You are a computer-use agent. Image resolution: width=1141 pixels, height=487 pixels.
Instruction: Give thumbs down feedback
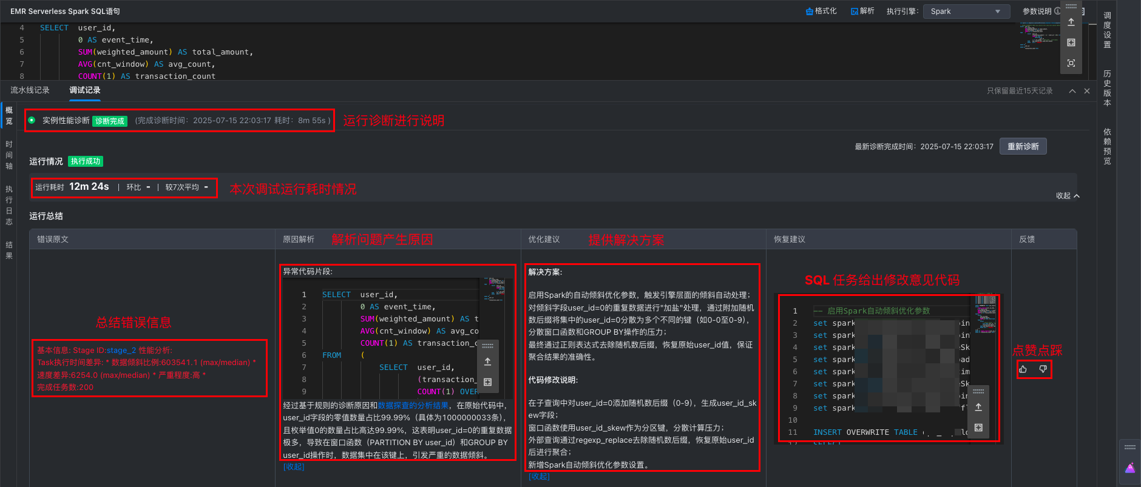pyautogui.click(x=1043, y=369)
